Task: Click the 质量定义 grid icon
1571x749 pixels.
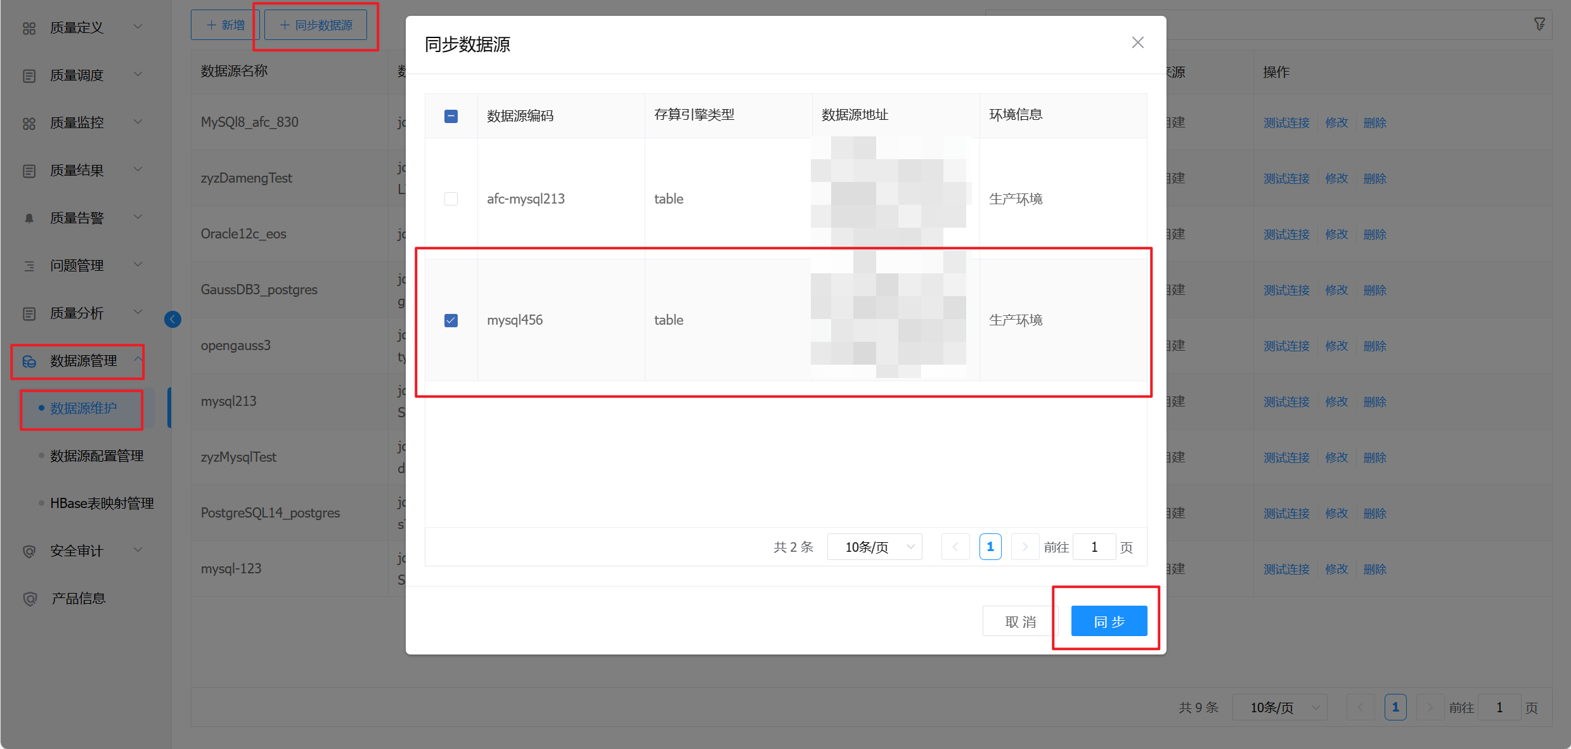Action: click(x=29, y=28)
